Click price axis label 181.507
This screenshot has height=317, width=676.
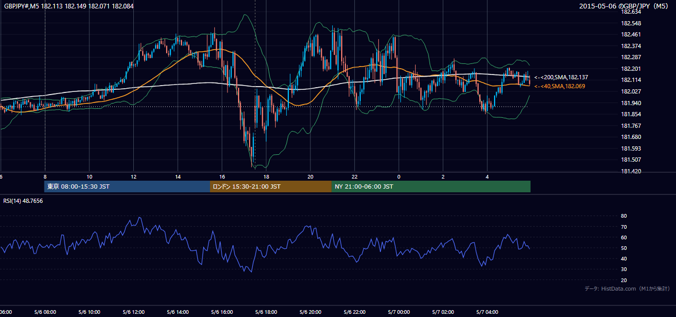[x=630, y=160]
